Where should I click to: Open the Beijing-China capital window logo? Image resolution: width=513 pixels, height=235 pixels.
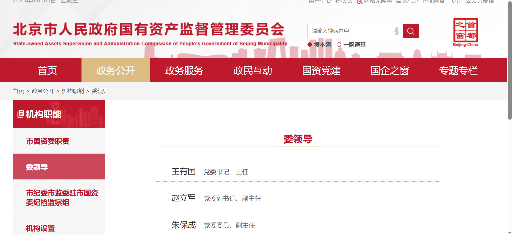465,32
